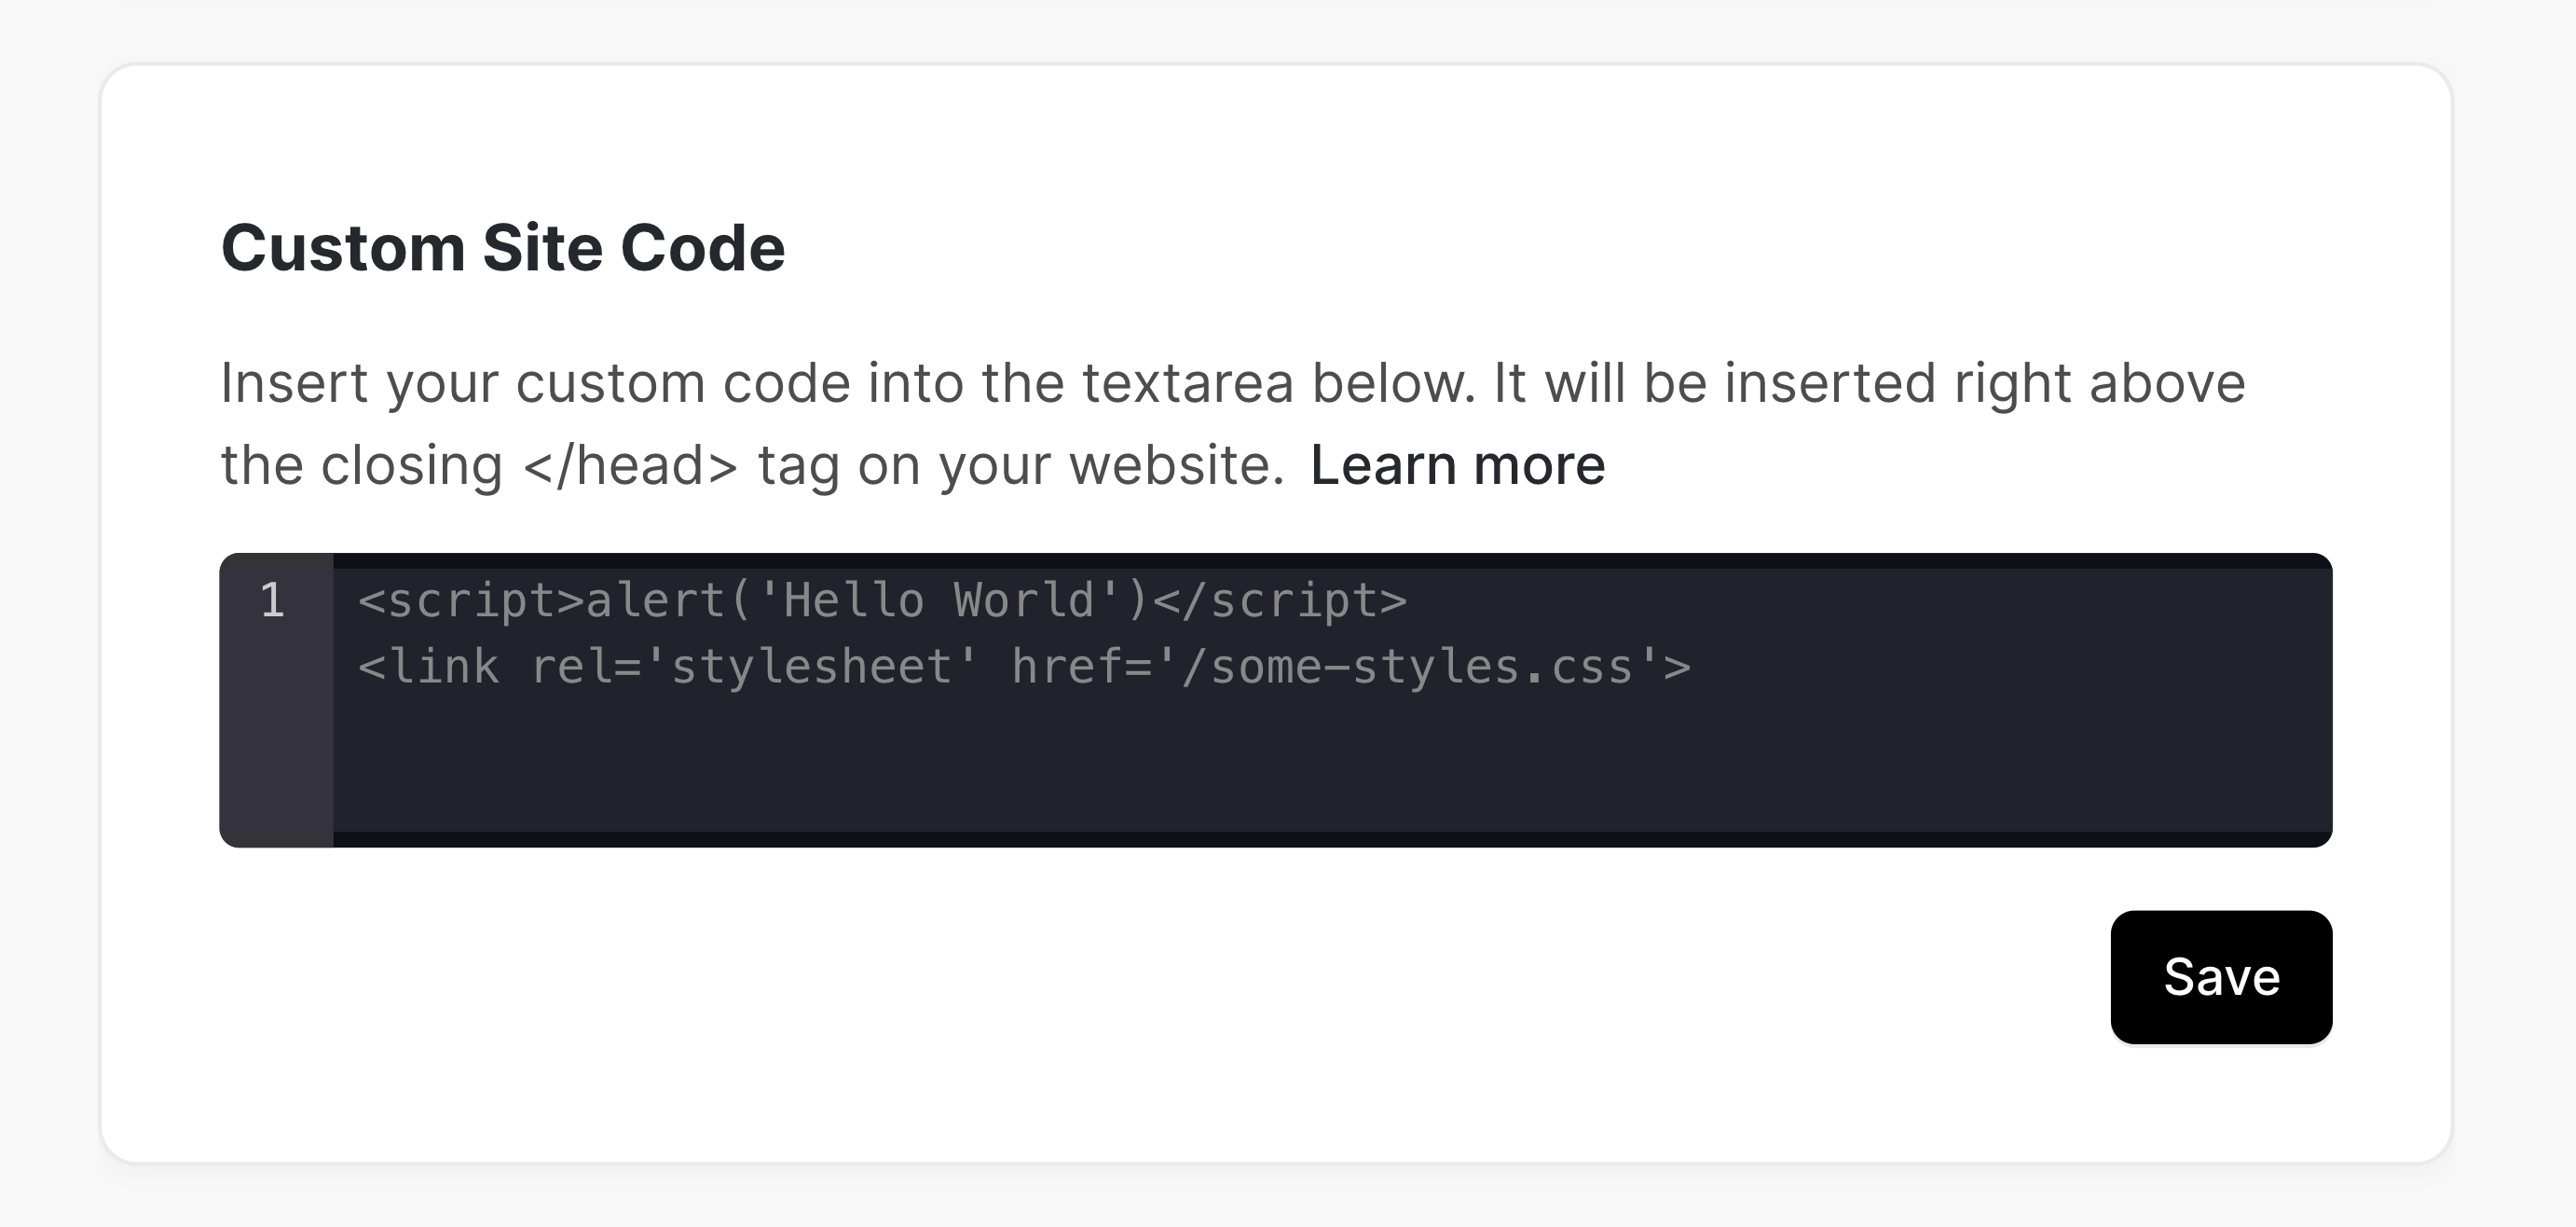Click the <link placeholder tag text
The image size is (2576, 1227).
429,668
